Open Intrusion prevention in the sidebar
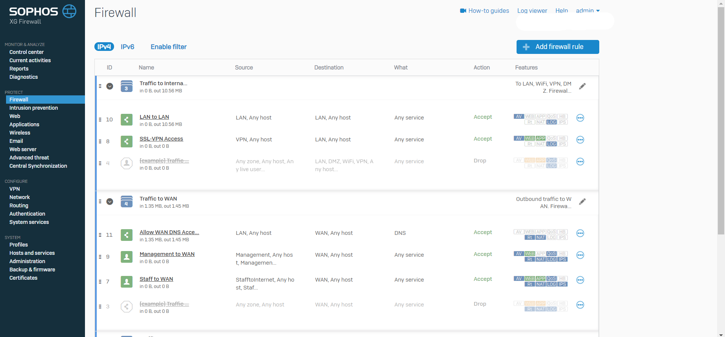The image size is (725, 337). pyautogui.click(x=34, y=108)
